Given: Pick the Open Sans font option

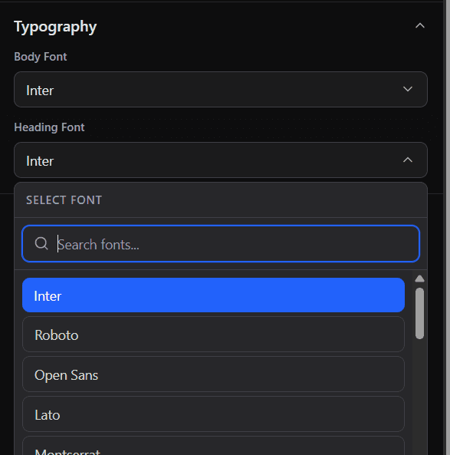Looking at the screenshot, I should [x=213, y=374].
